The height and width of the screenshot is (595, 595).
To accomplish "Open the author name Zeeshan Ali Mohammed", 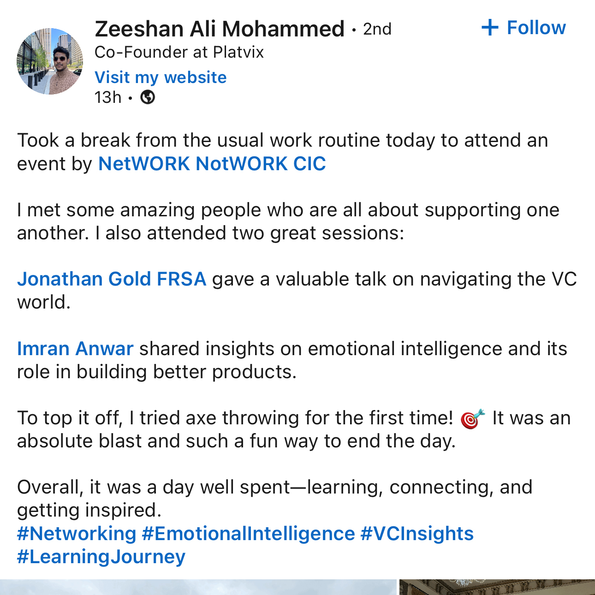I will click(220, 29).
